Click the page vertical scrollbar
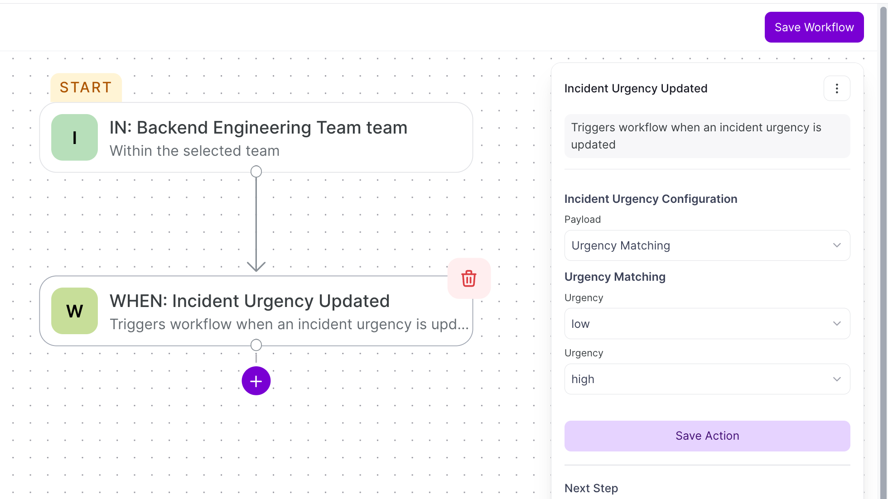This screenshot has width=888, height=499. coord(883,249)
